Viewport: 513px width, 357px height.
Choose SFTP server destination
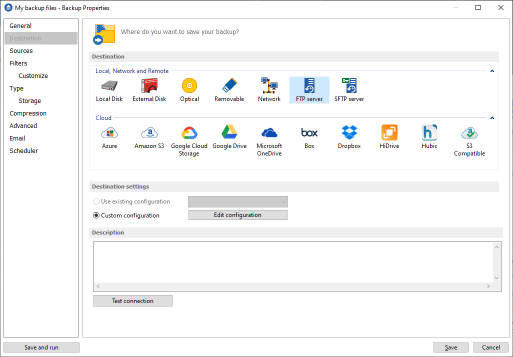(349, 90)
